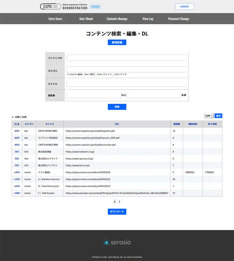This screenshot has width=234, height=261.
Task: Focus the タイトル input field
Action: 126,84
